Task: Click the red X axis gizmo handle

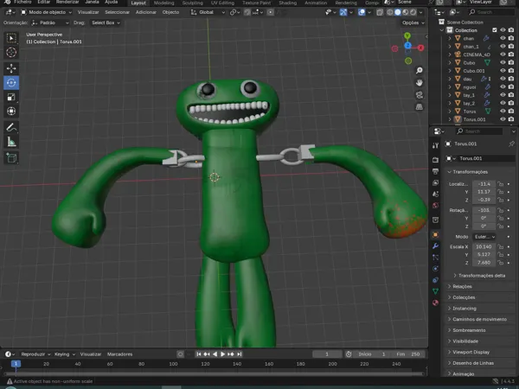Action: coord(420,48)
